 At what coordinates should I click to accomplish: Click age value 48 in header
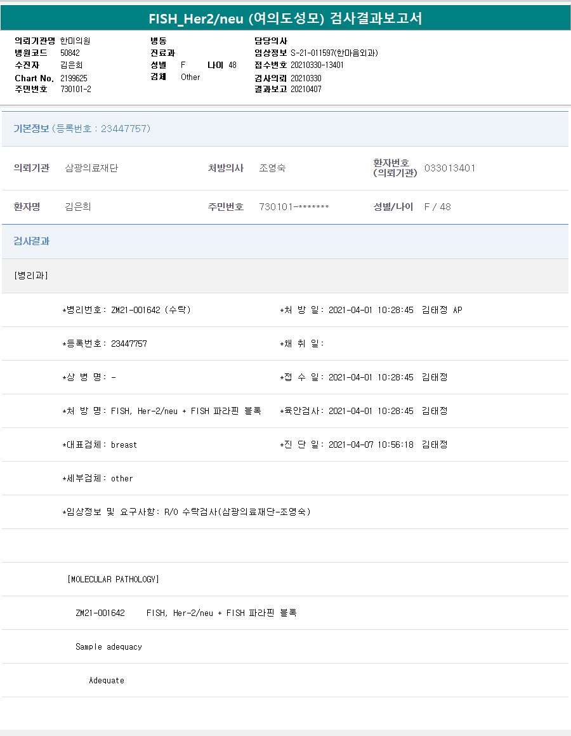[233, 65]
